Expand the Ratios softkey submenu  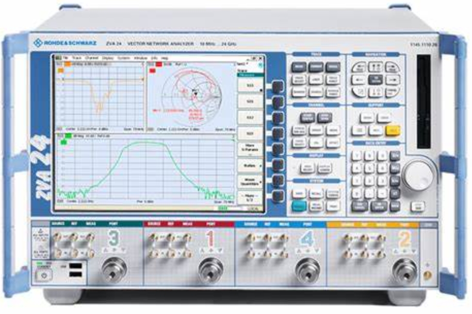coord(250,166)
